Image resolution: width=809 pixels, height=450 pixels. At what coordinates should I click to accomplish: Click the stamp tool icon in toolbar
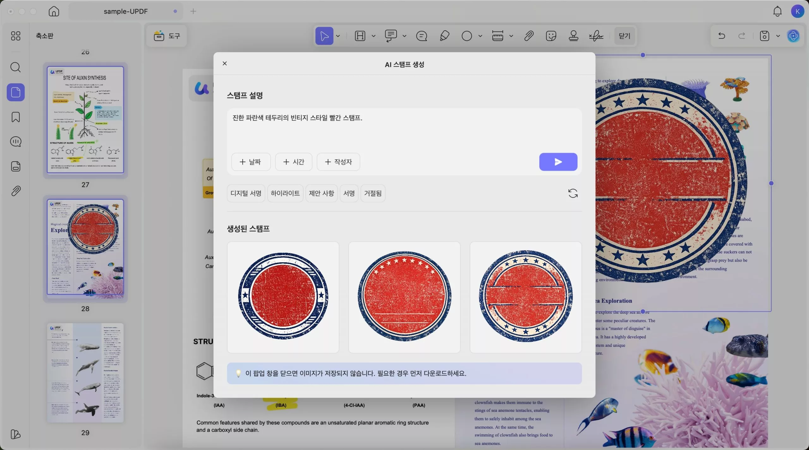pyautogui.click(x=573, y=36)
